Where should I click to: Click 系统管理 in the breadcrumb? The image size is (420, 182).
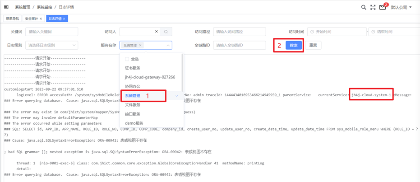pyautogui.click(x=23, y=7)
